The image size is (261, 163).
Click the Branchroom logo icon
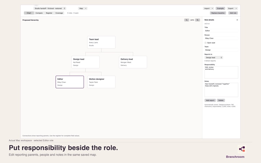pos(242,149)
